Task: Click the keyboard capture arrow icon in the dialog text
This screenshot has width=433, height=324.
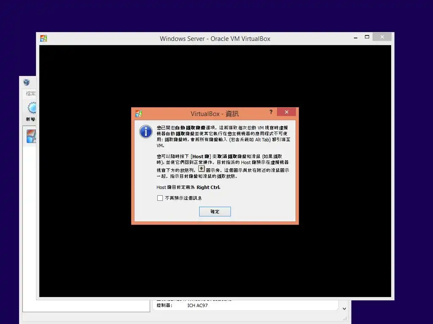Action: pyautogui.click(x=202, y=169)
